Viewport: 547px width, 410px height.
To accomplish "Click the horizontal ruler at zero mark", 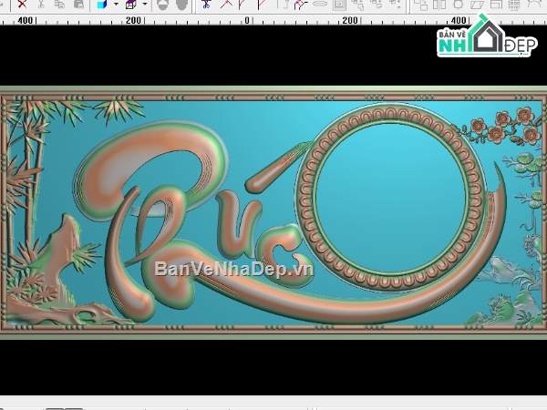I will [x=247, y=20].
